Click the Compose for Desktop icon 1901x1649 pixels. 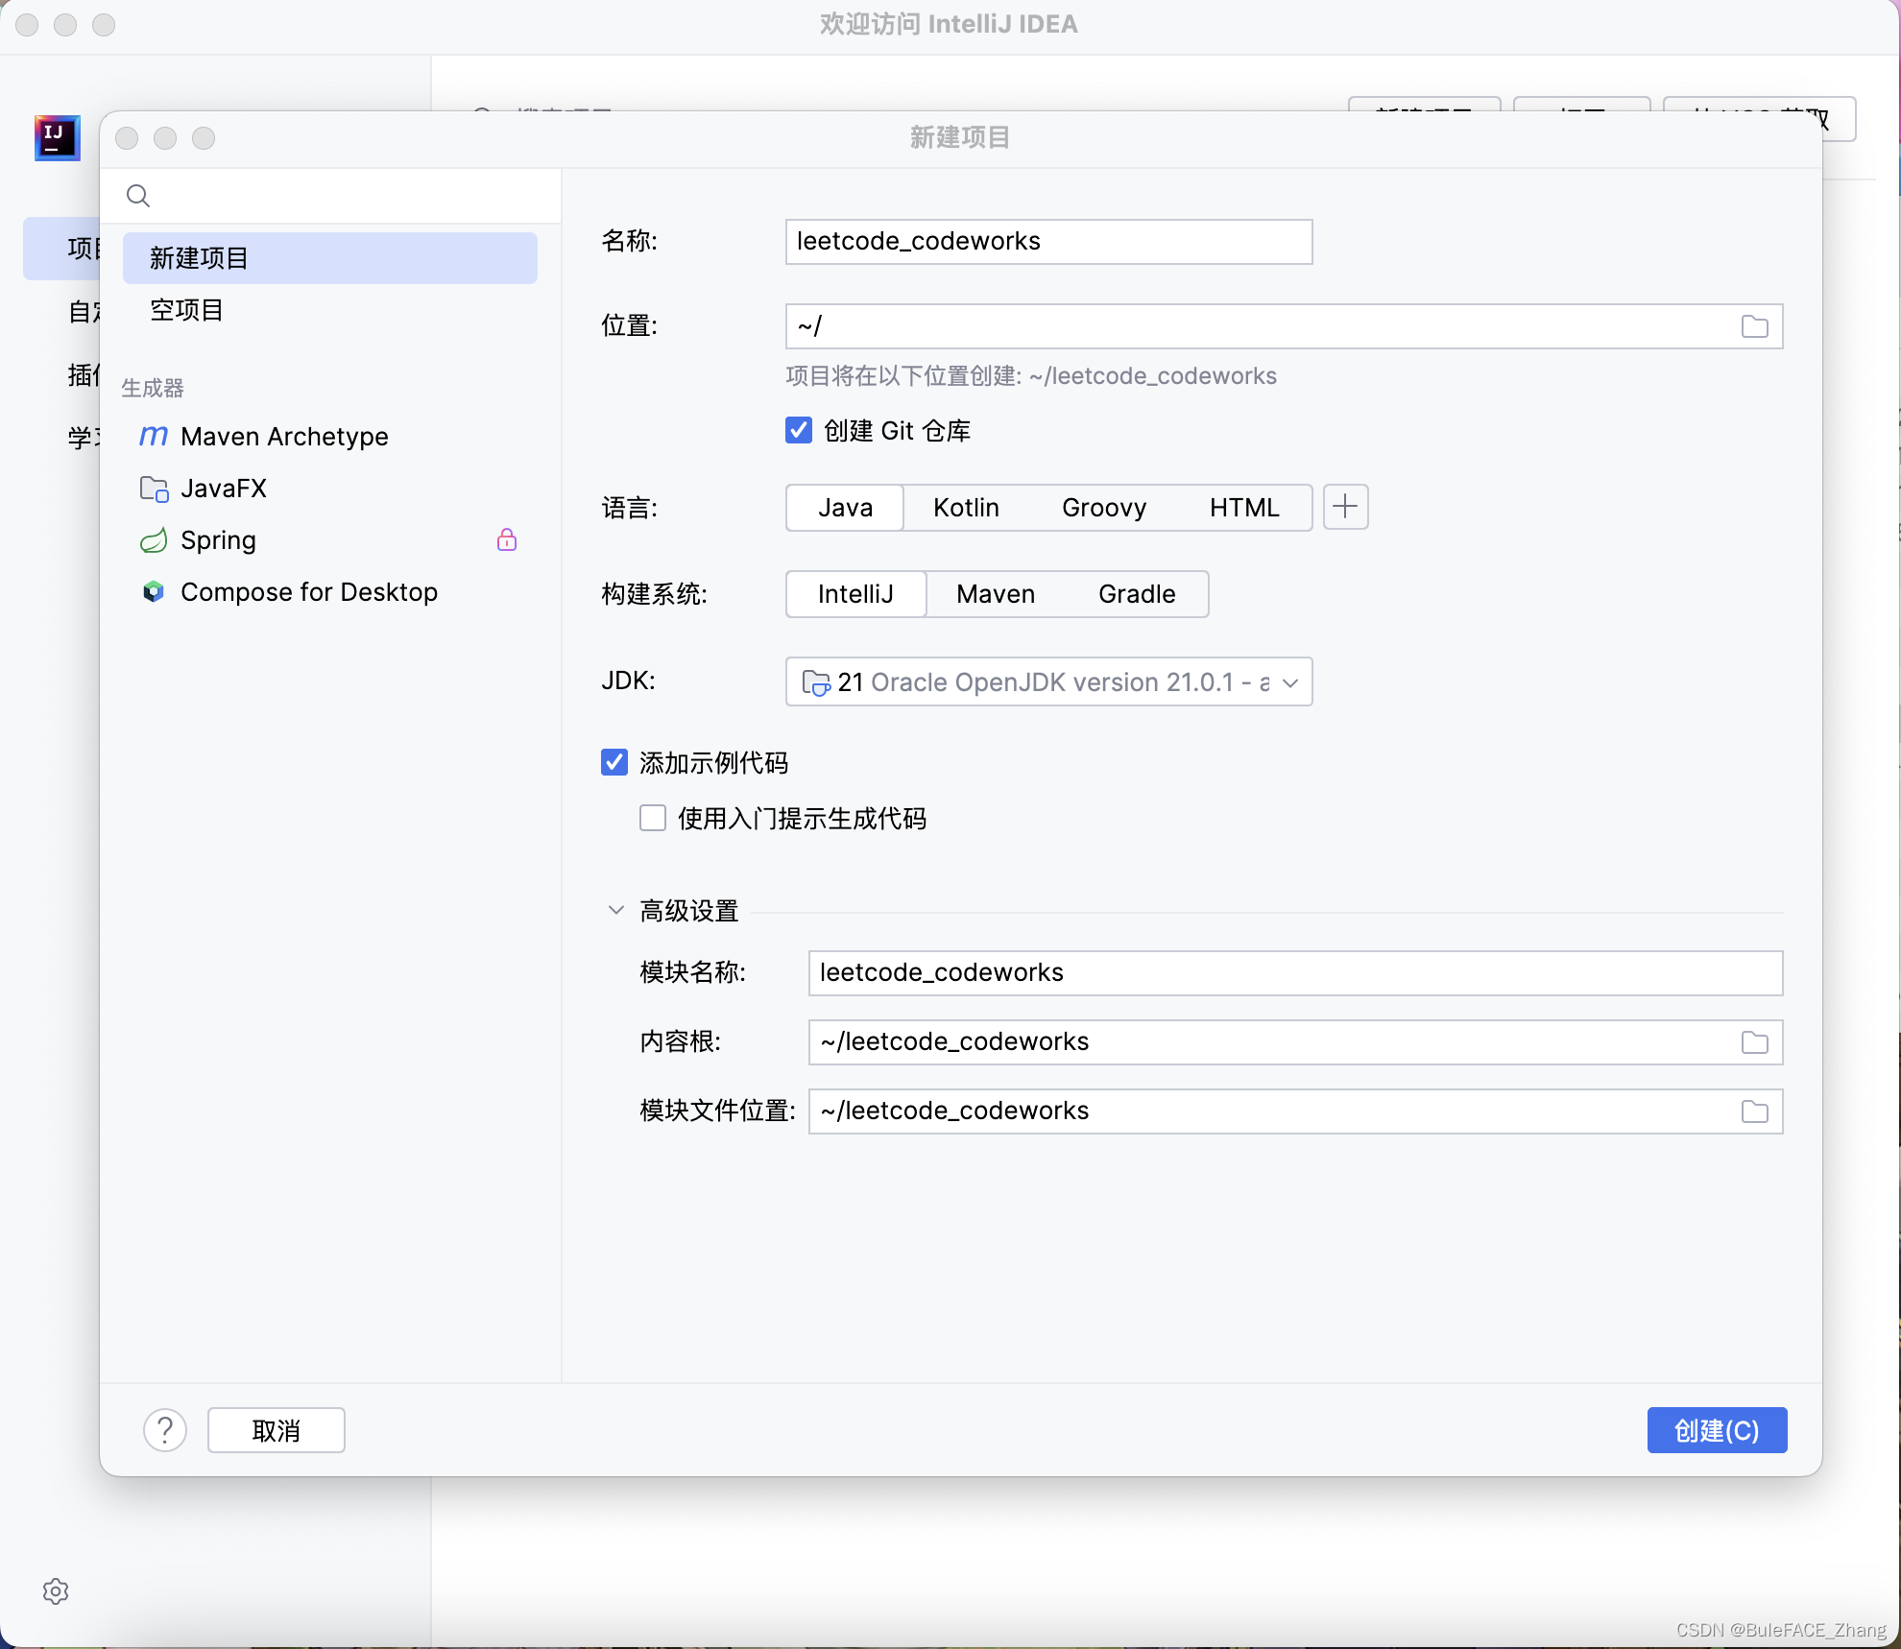point(154,592)
